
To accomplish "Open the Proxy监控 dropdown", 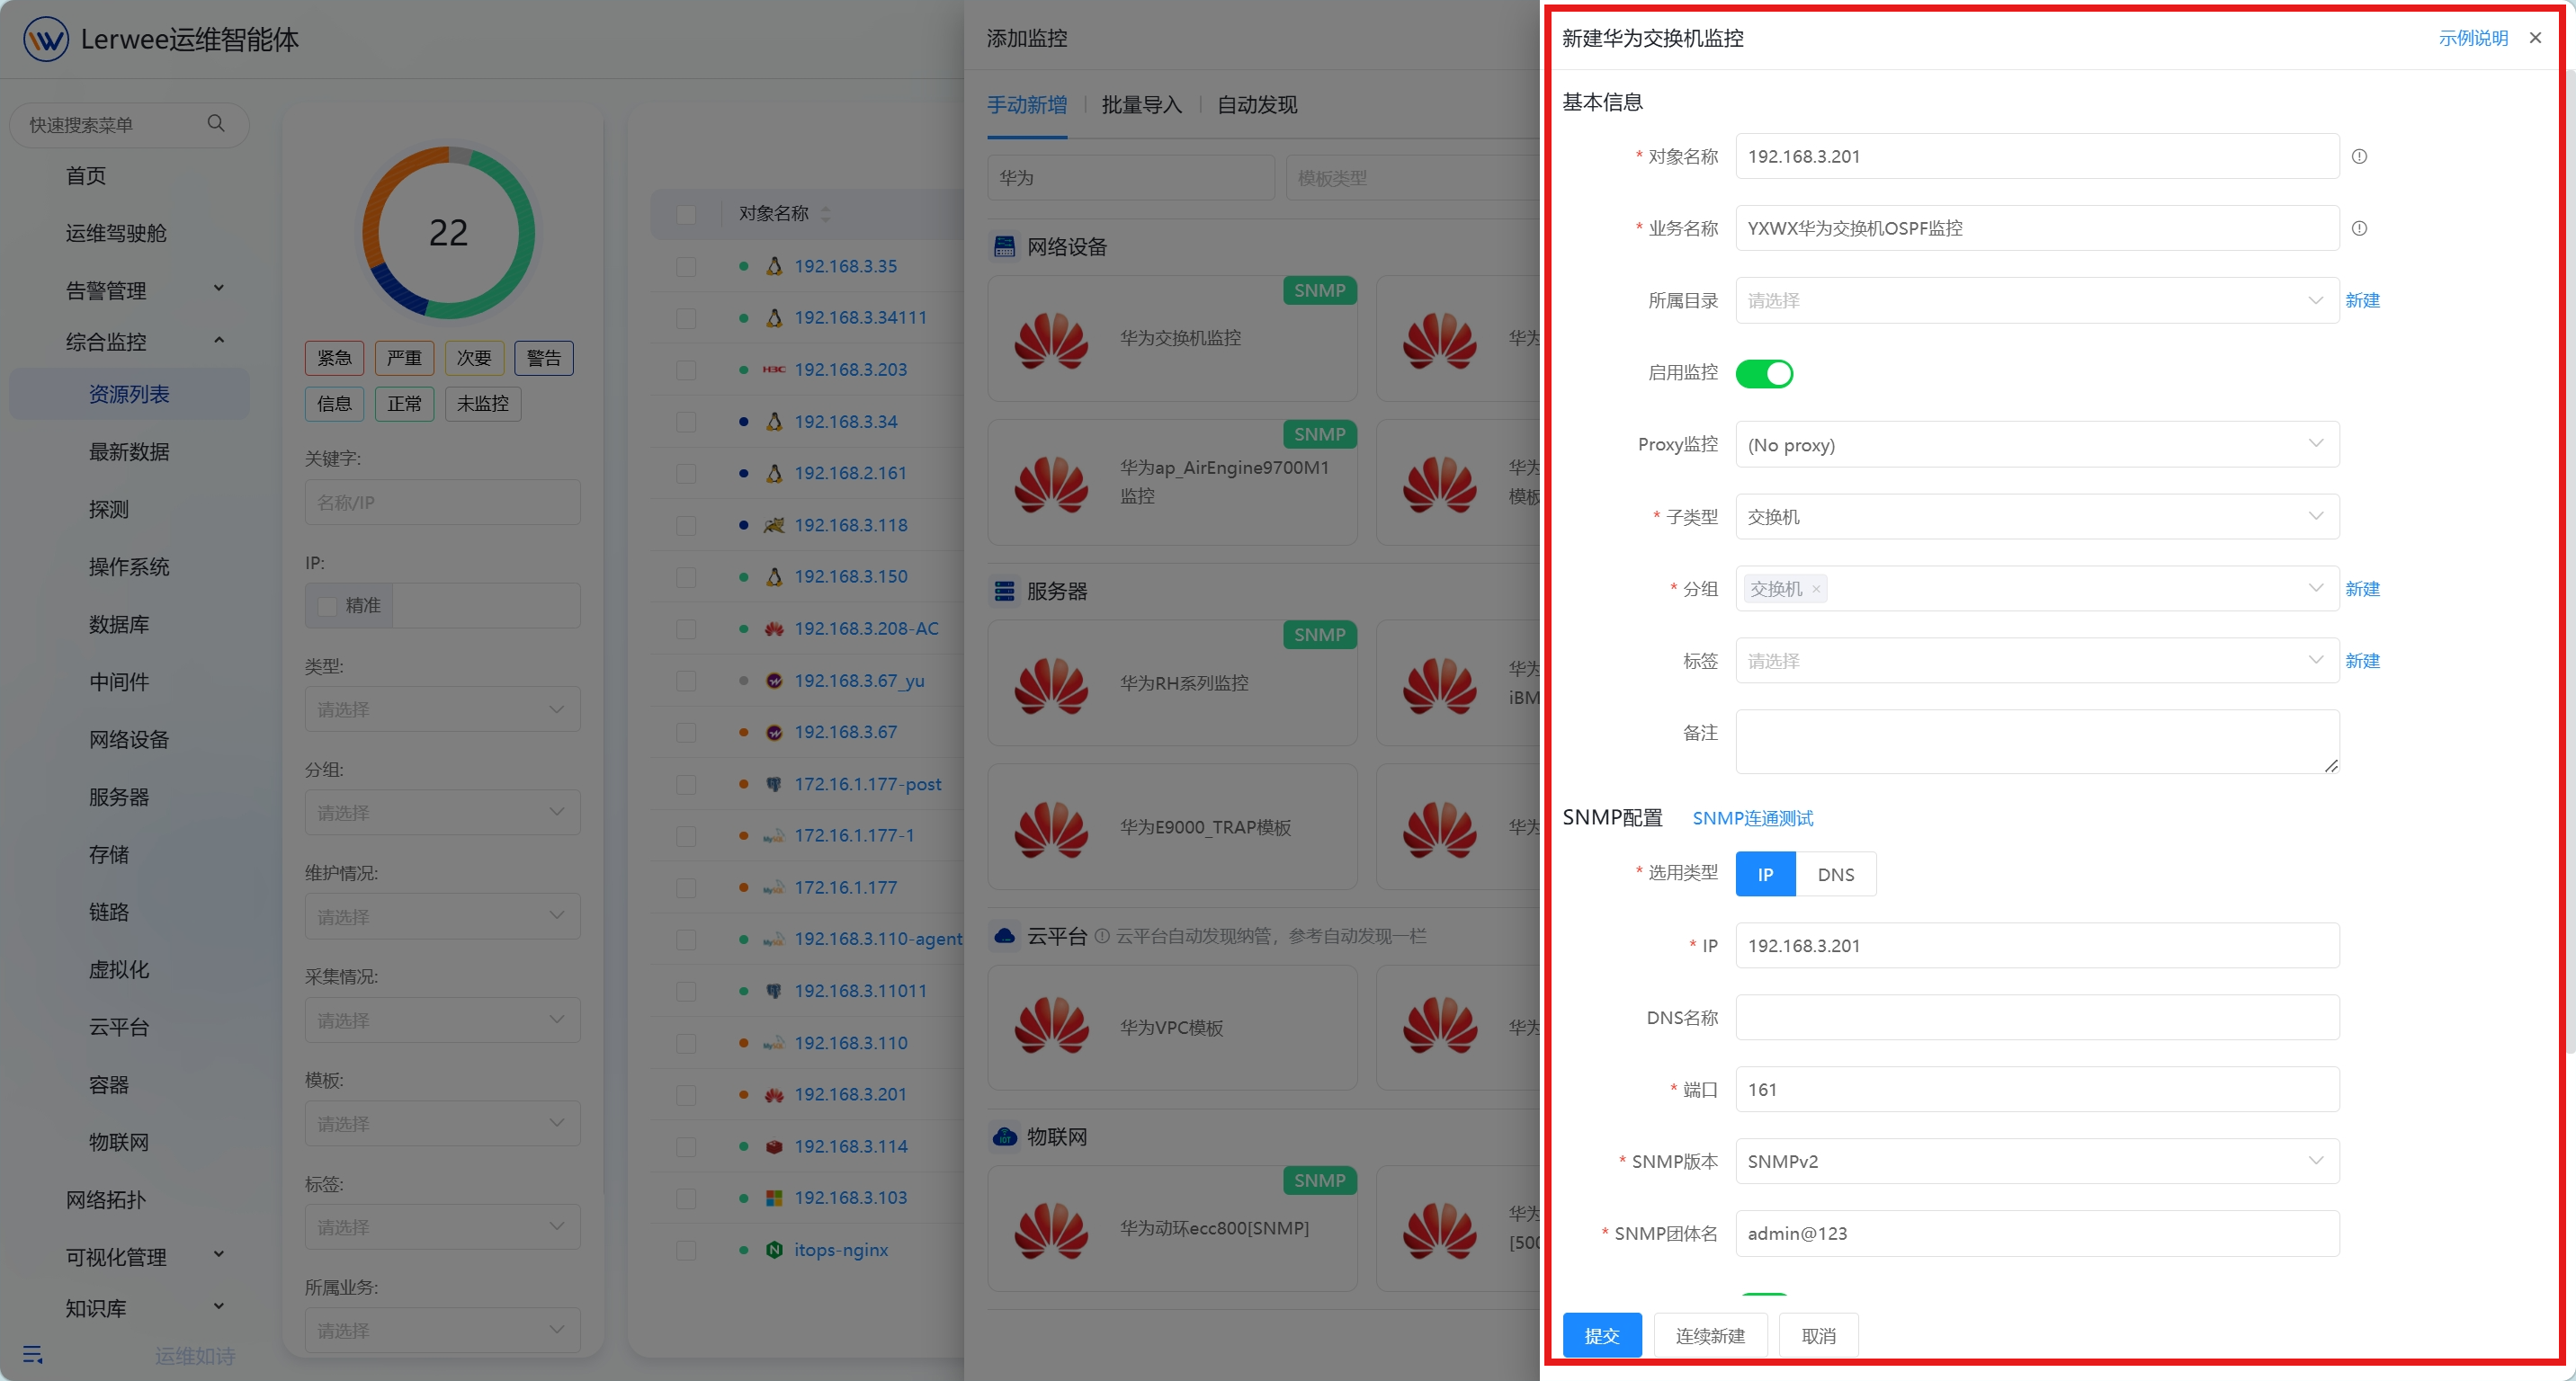I will pyautogui.click(x=2037, y=445).
